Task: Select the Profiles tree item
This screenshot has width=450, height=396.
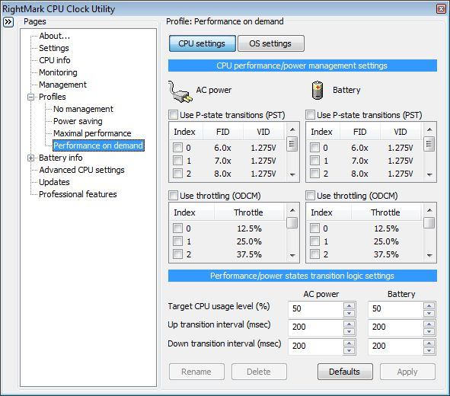Action: pyautogui.click(x=53, y=97)
